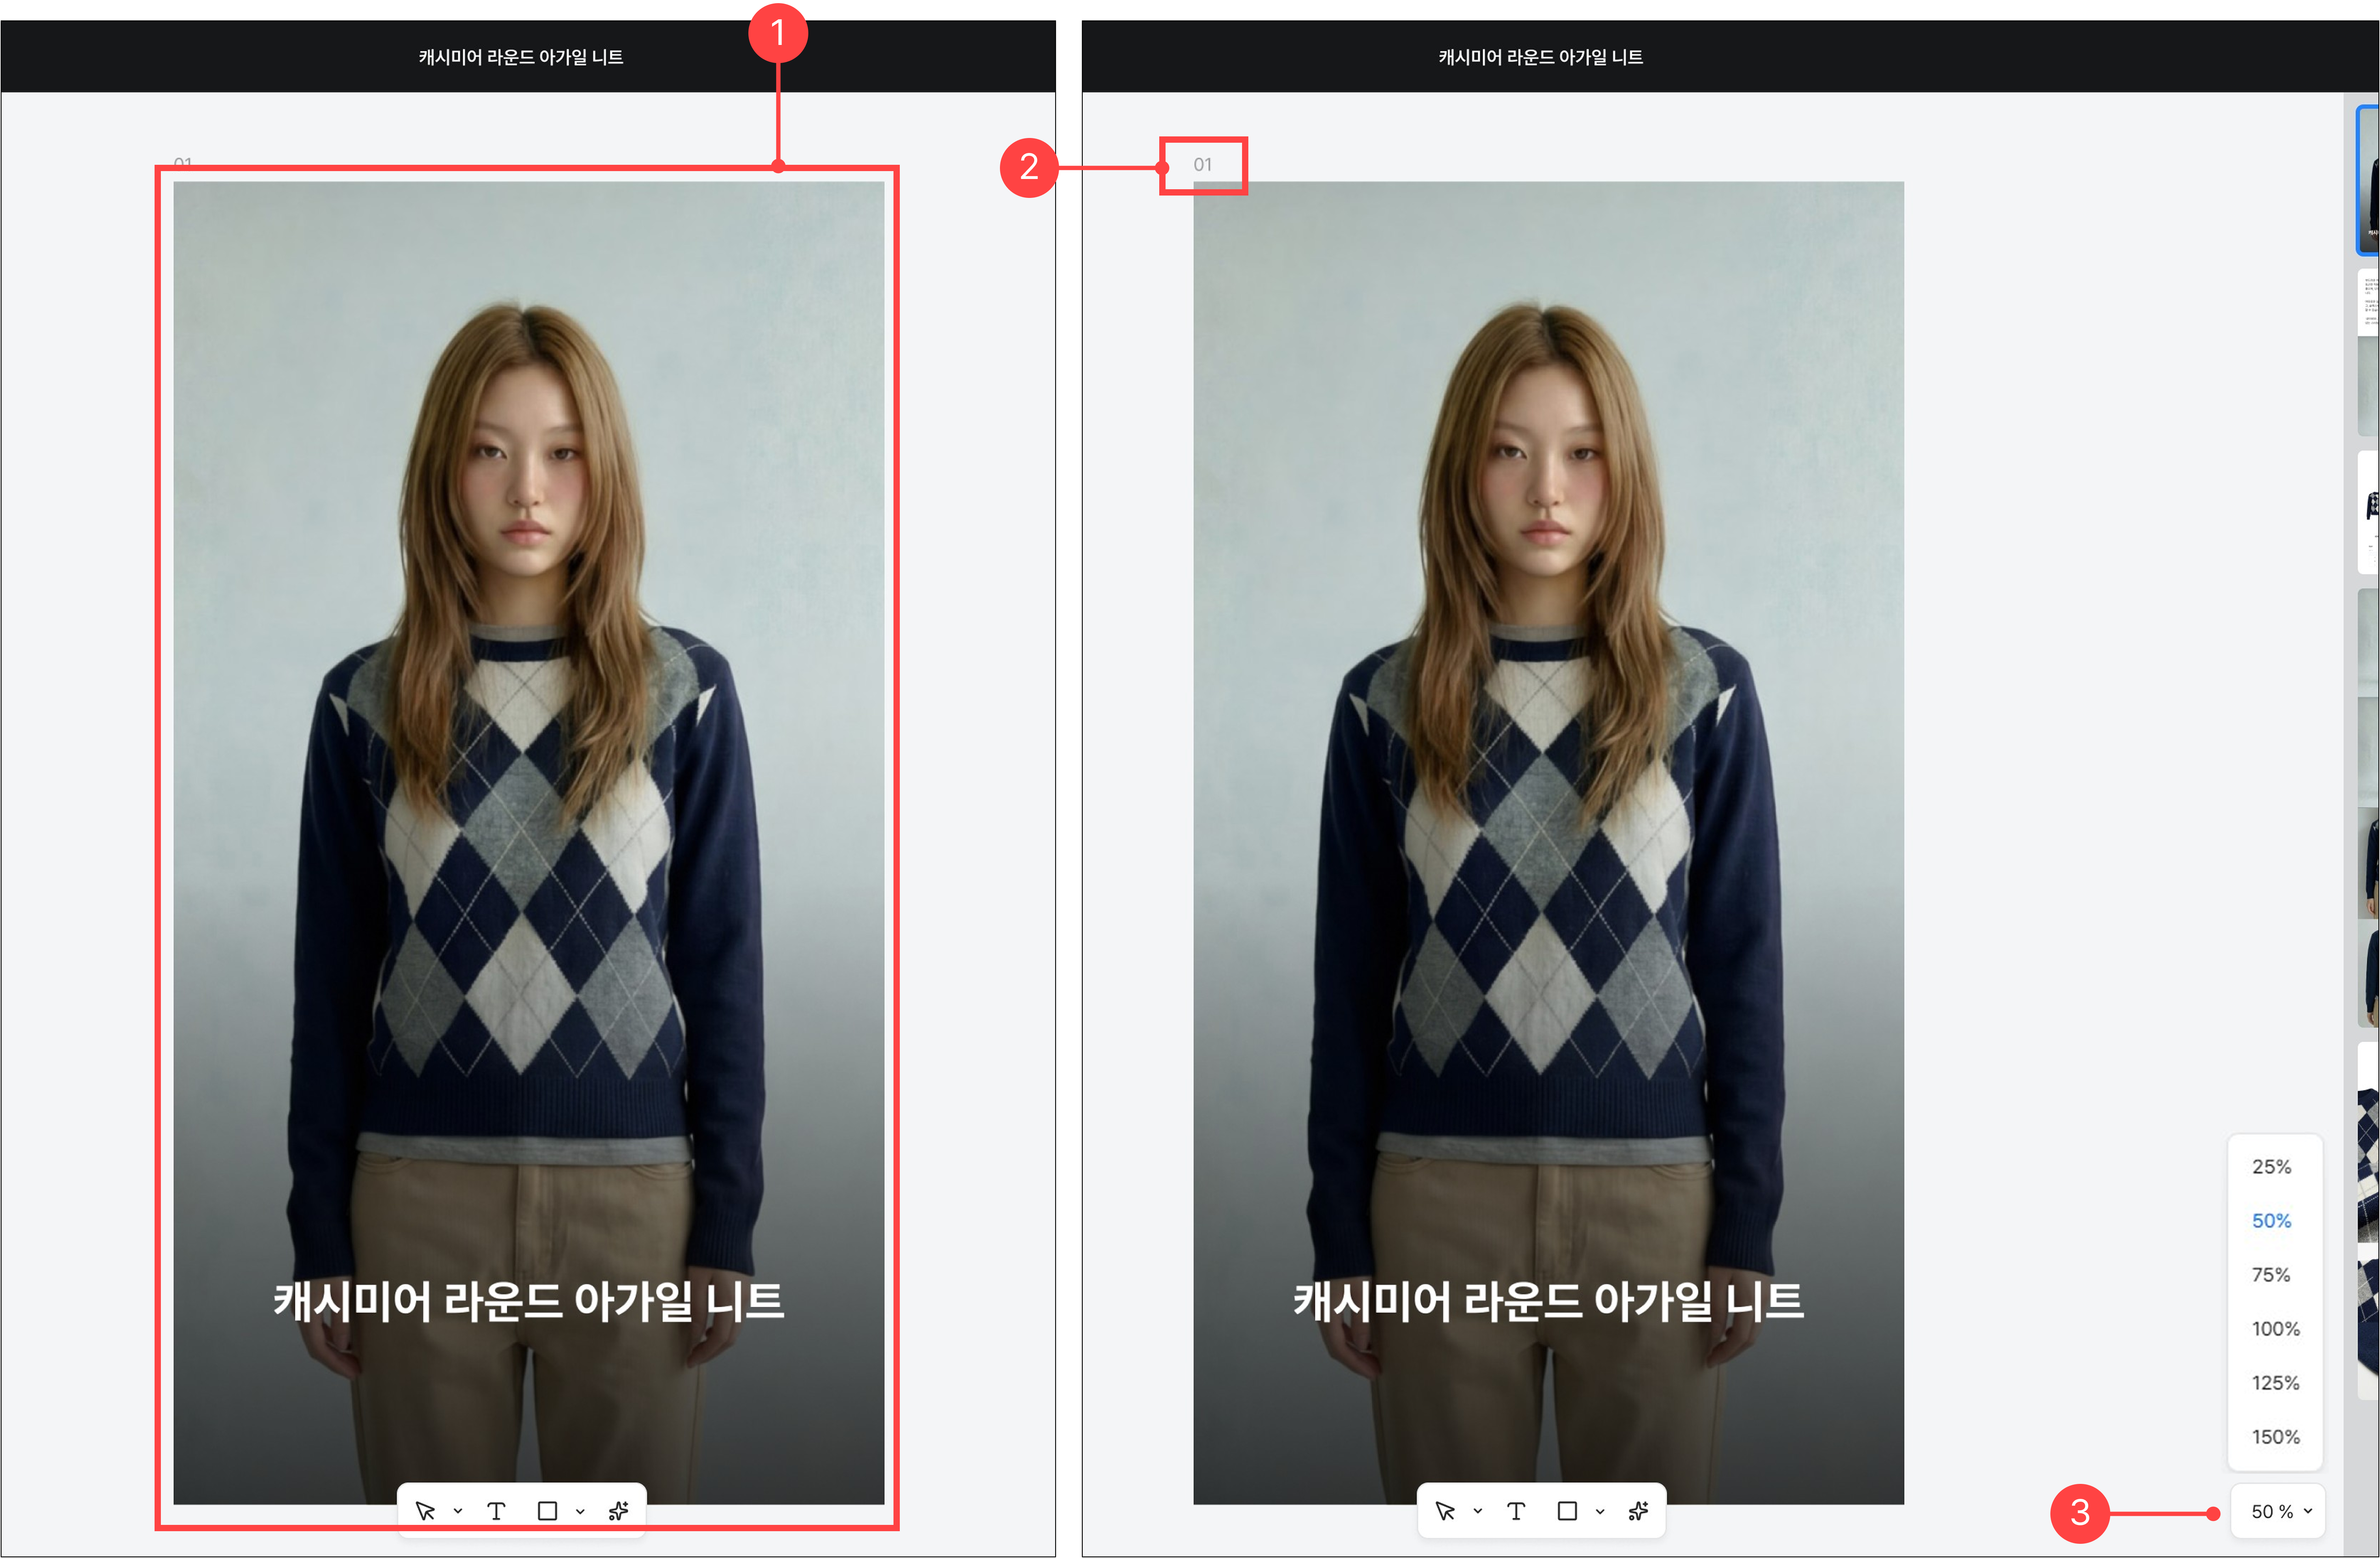Select the arrow tool in the left panel toolbar
This screenshot has height=1558, width=2380.
[x=425, y=1511]
